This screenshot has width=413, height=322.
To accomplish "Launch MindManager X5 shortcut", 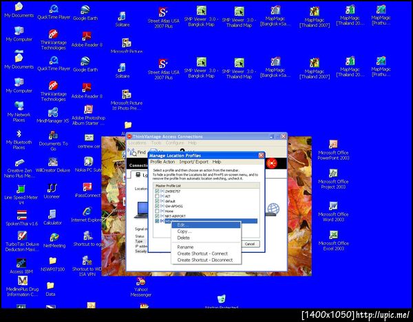I will (53, 112).
